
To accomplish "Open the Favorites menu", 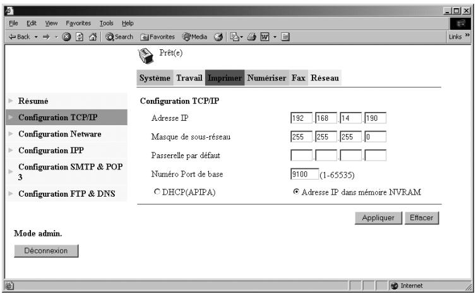I will (78, 23).
